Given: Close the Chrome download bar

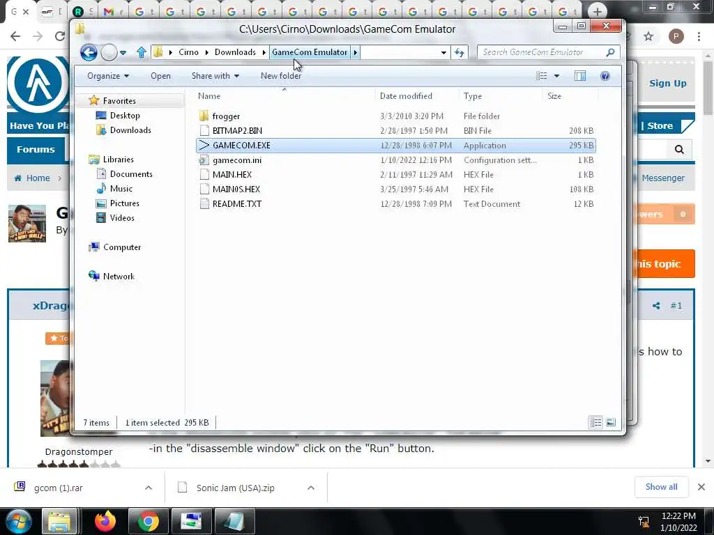Looking at the screenshot, I should coord(701,487).
